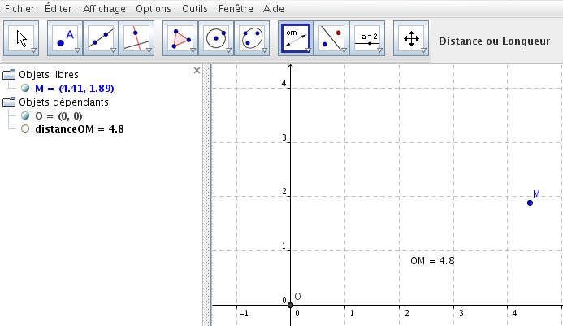The image size is (563, 326).
Task: Pick the Perpendicular line tool
Action: [136, 38]
